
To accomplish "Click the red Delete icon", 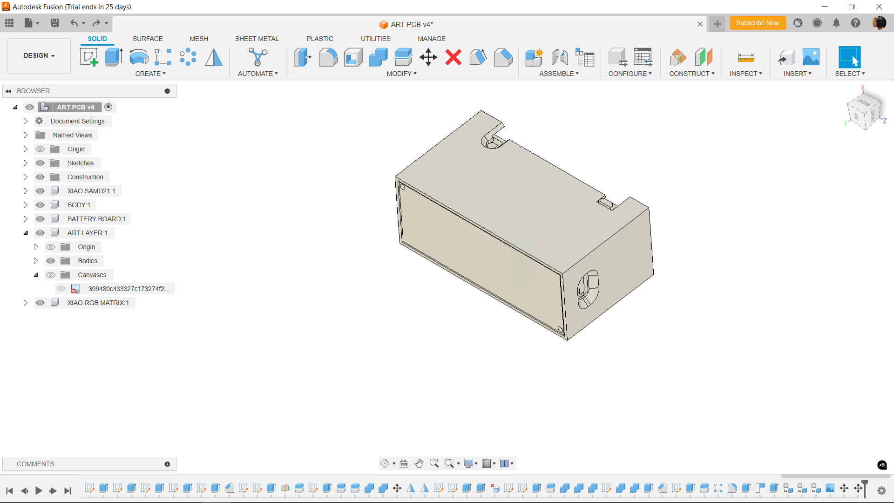I will [x=453, y=57].
